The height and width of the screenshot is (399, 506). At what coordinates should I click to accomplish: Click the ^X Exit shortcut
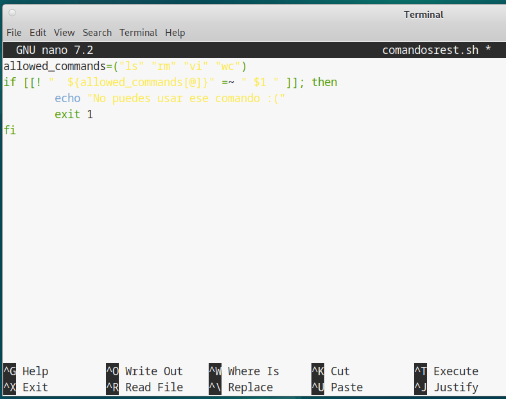(x=26, y=387)
